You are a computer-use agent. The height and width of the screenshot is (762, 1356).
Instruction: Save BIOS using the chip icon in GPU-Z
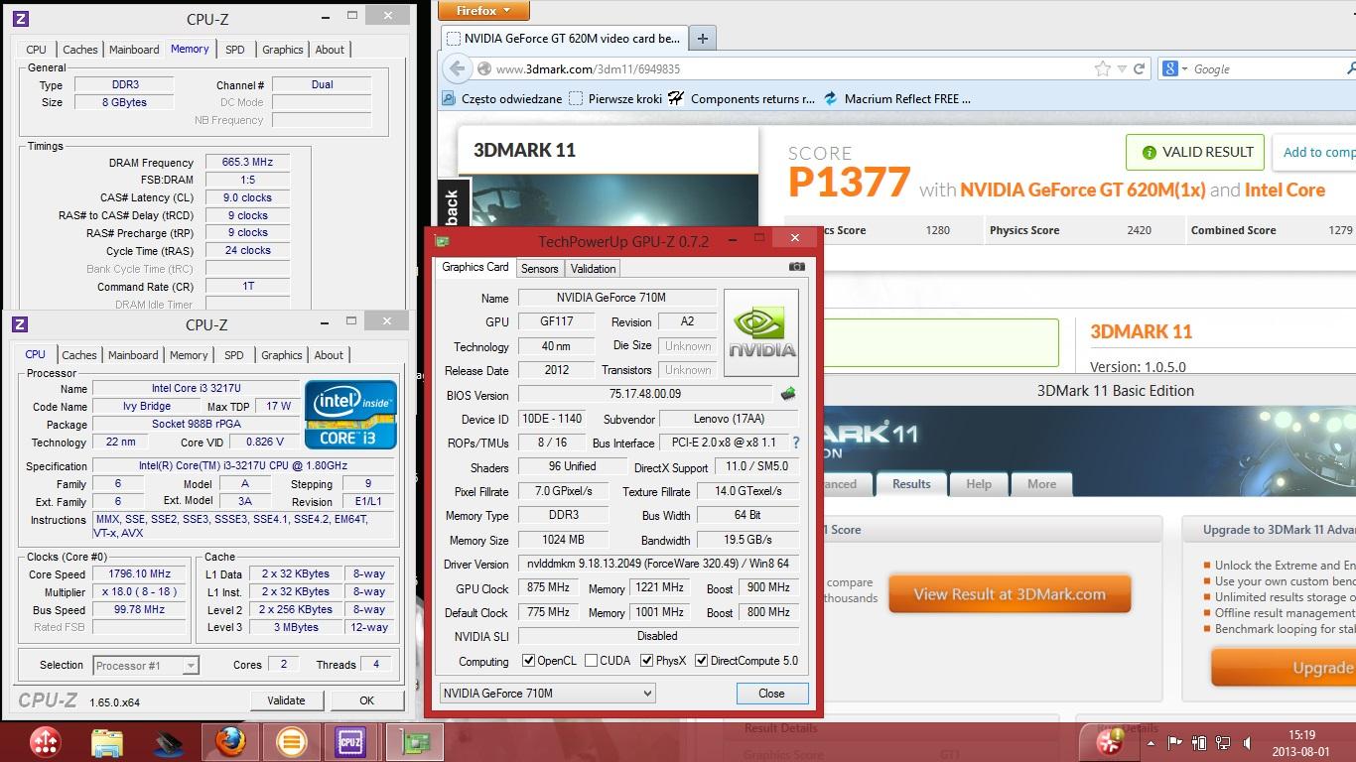[788, 394]
